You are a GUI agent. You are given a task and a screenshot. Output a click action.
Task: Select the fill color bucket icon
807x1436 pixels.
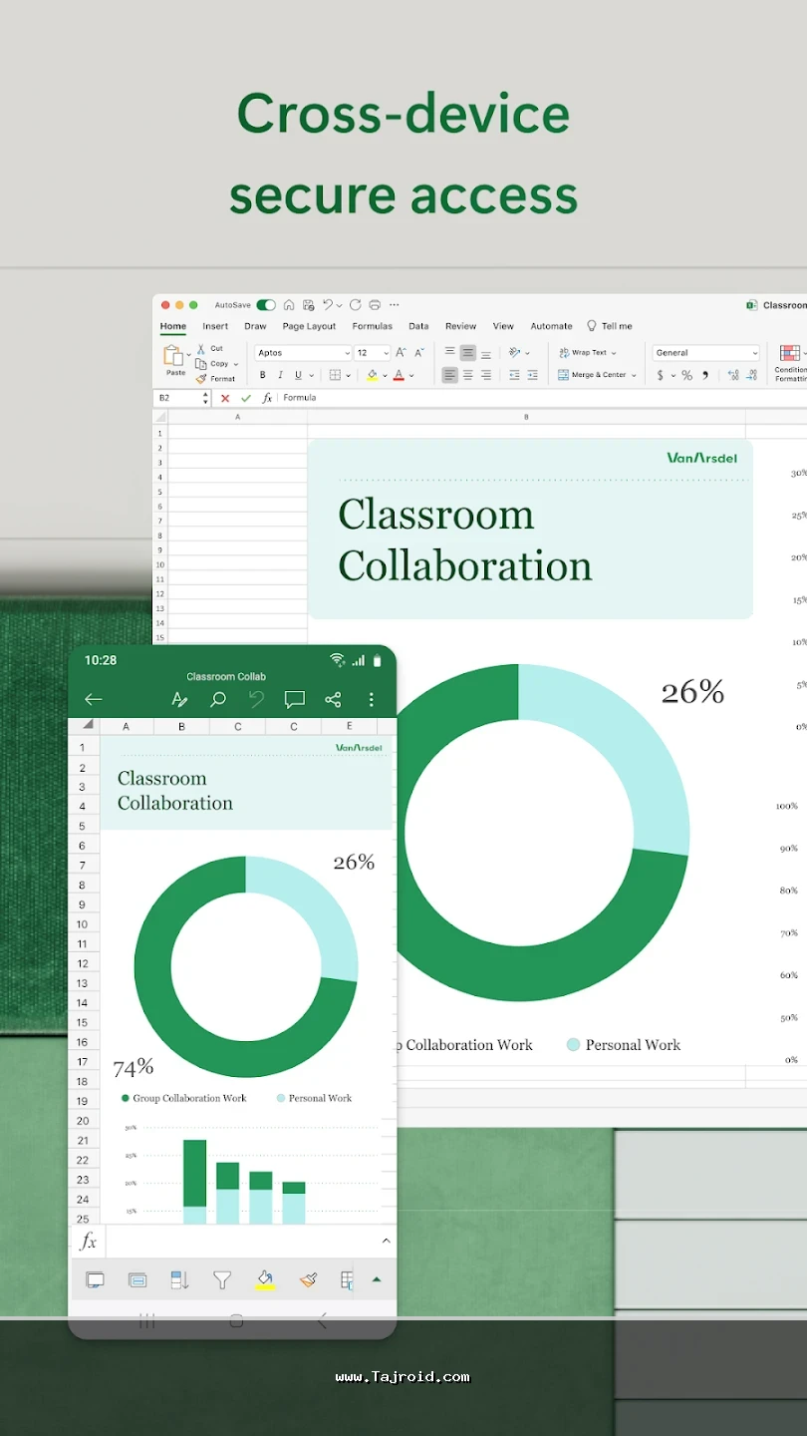[x=265, y=1279]
